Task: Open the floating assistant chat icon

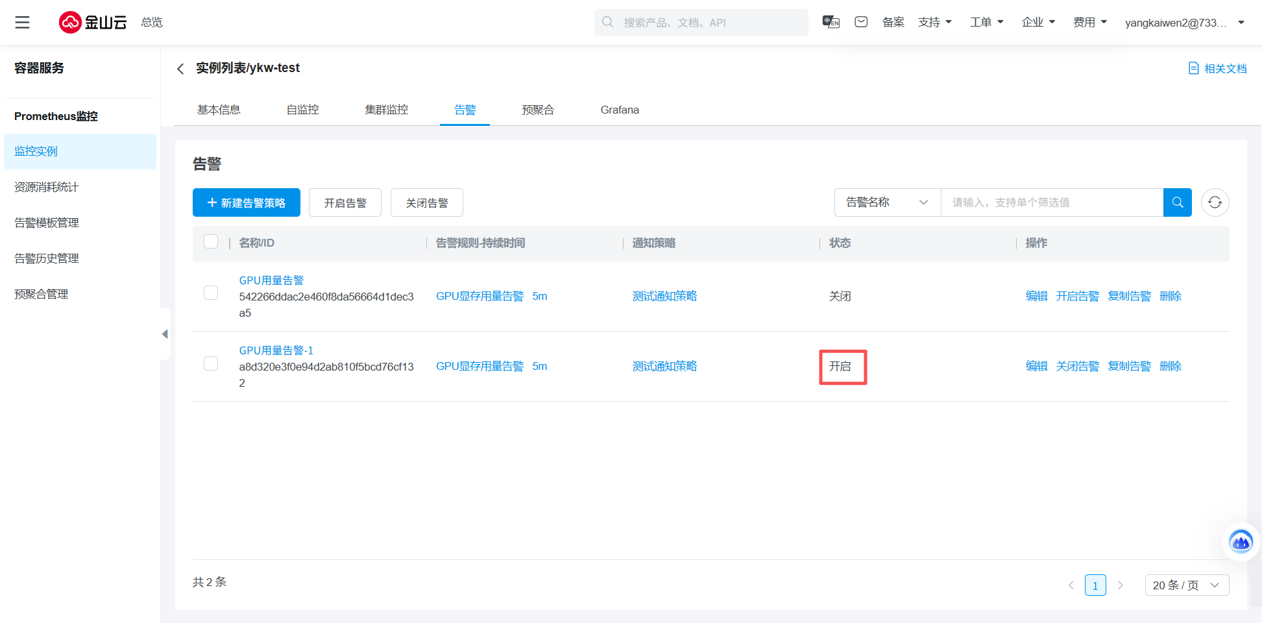Action: click(1241, 542)
